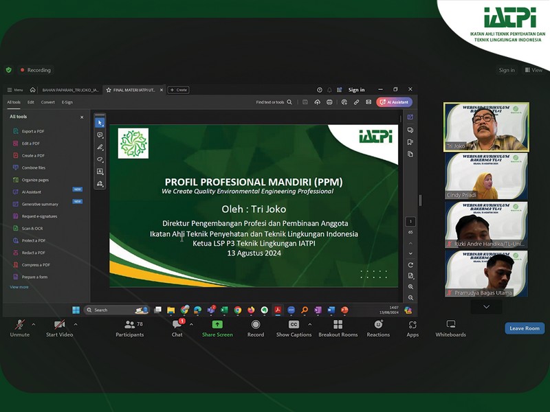Open the Edit menu item
The height and width of the screenshot is (412, 550).
click(x=31, y=102)
